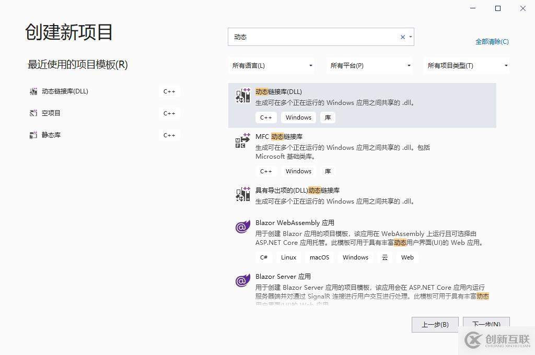Image resolution: width=535 pixels, height=355 pixels.
Task: Click the 具有导出项的(DLL)动态链接库 template icon
Action: (x=243, y=194)
